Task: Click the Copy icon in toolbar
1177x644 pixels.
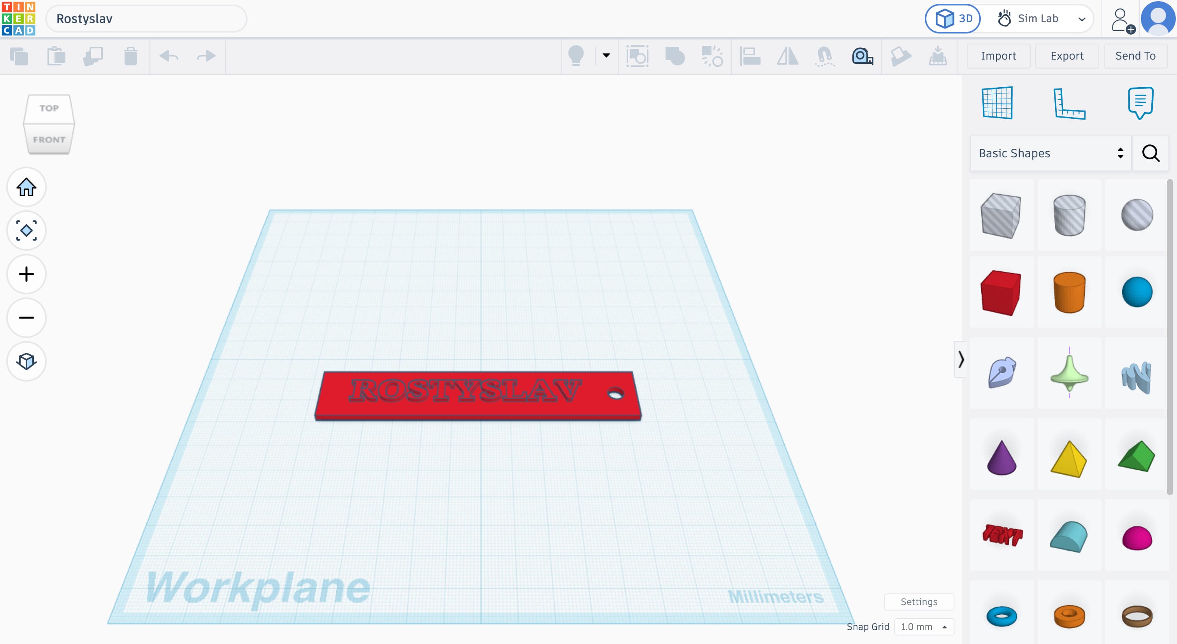Action: [x=19, y=56]
